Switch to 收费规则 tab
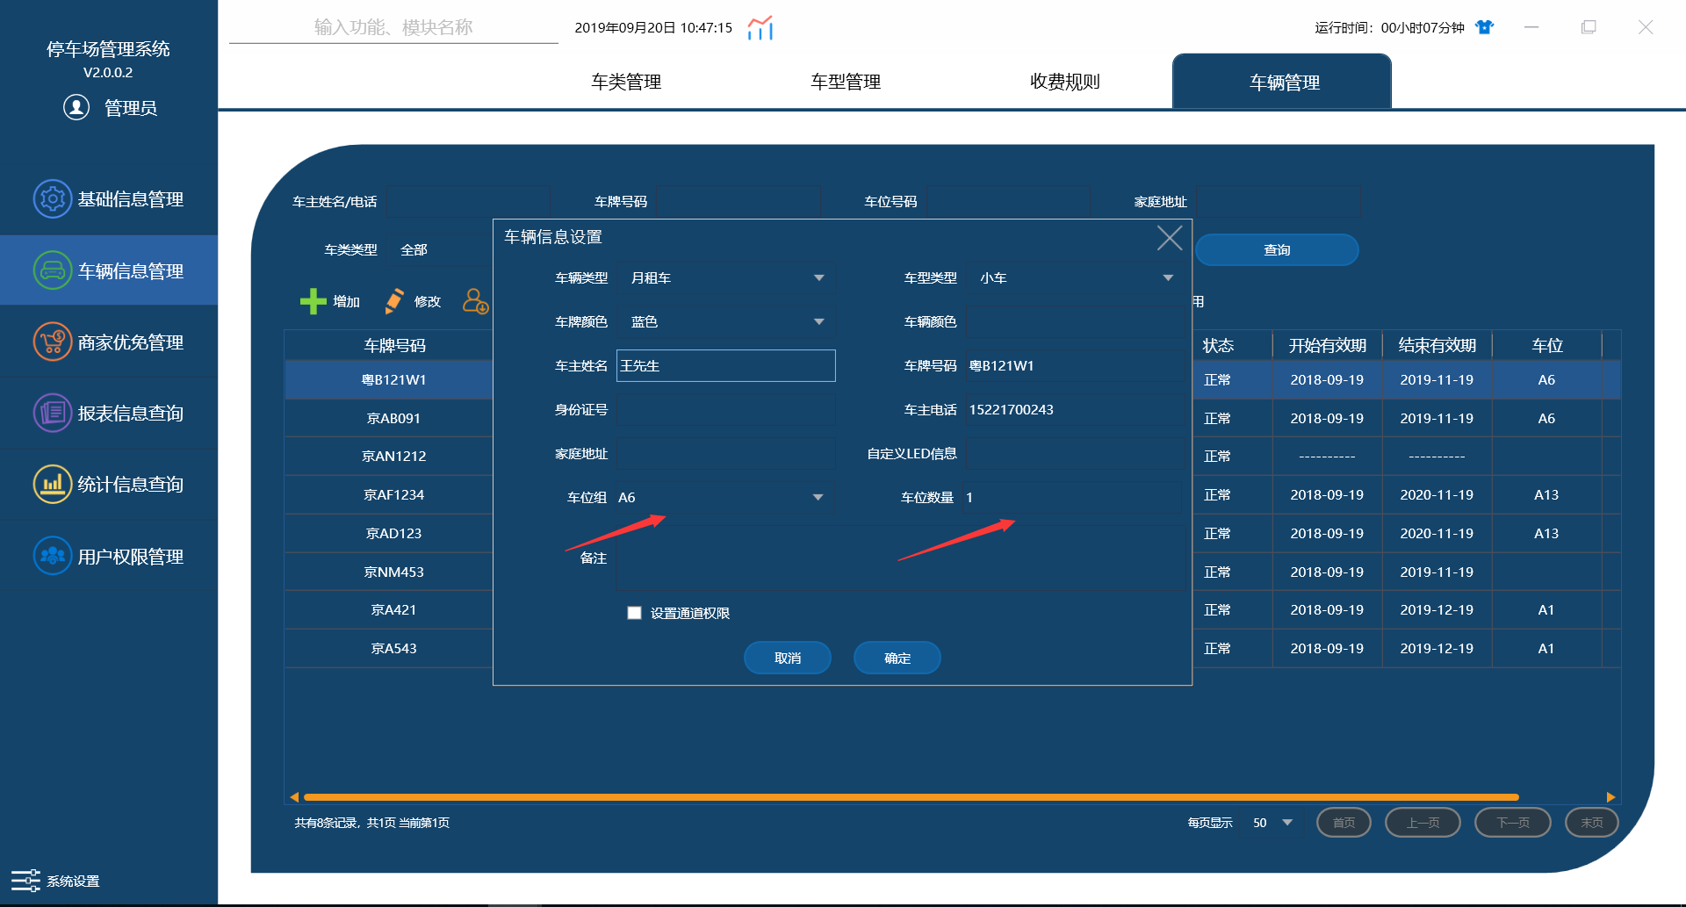 1065,82
